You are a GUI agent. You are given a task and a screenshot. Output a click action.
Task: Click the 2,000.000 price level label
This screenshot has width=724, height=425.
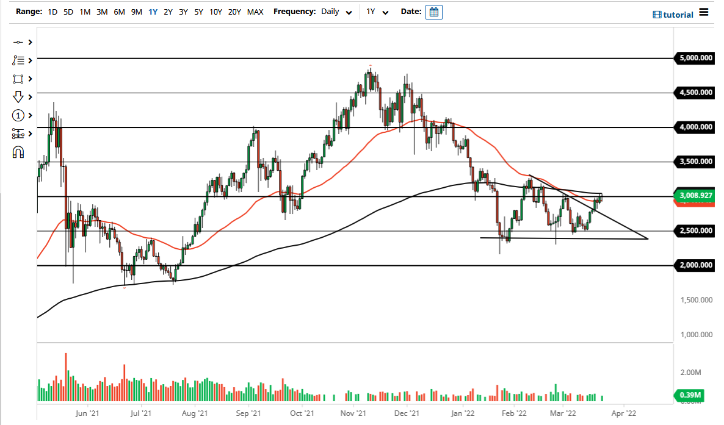point(694,265)
